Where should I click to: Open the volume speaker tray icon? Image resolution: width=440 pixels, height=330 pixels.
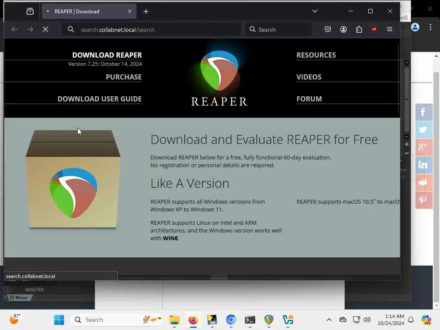click(367, 320)
